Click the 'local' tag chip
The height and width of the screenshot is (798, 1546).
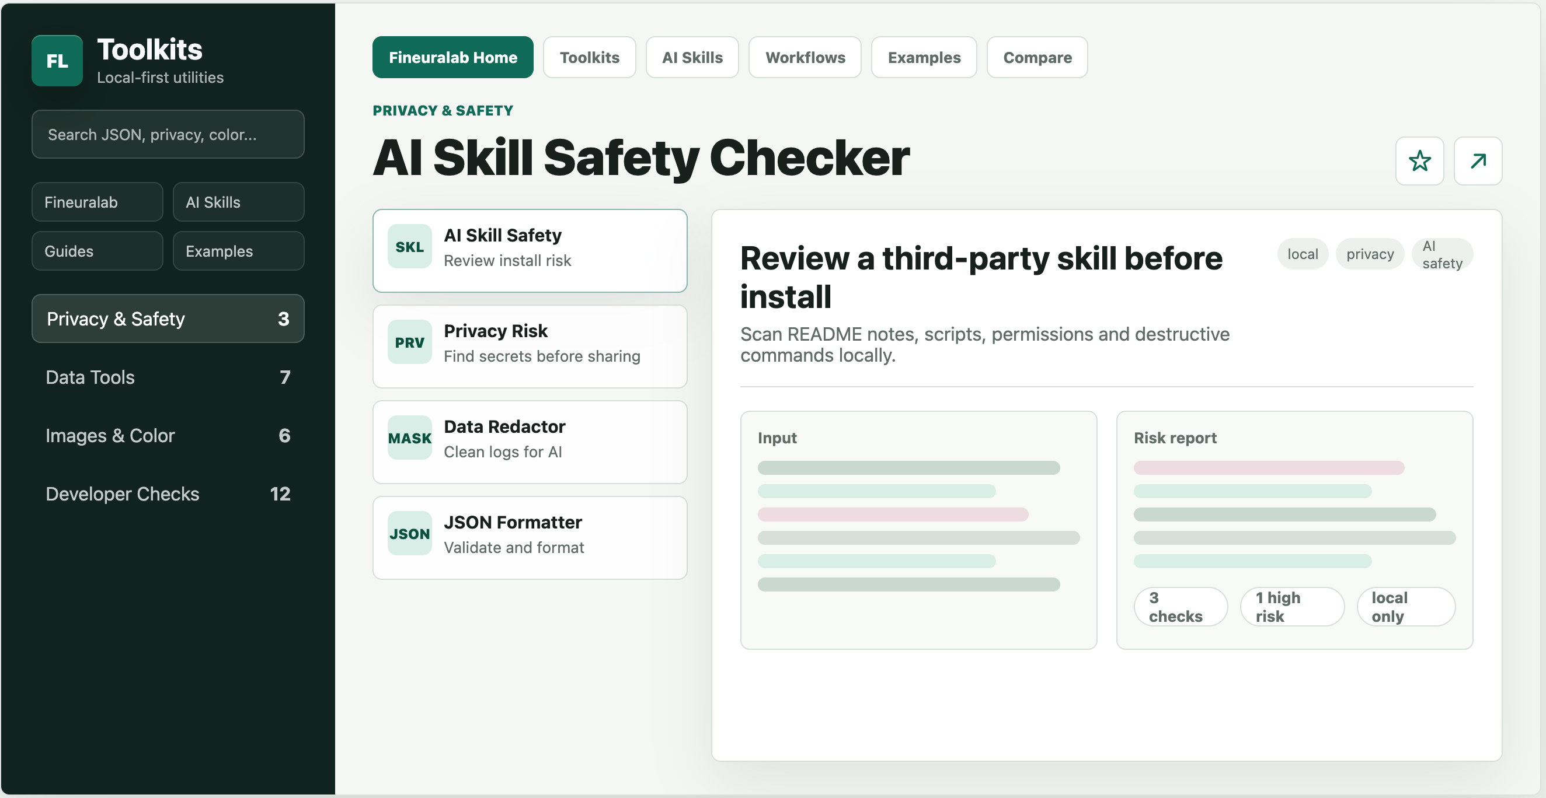coord(1303,254)
